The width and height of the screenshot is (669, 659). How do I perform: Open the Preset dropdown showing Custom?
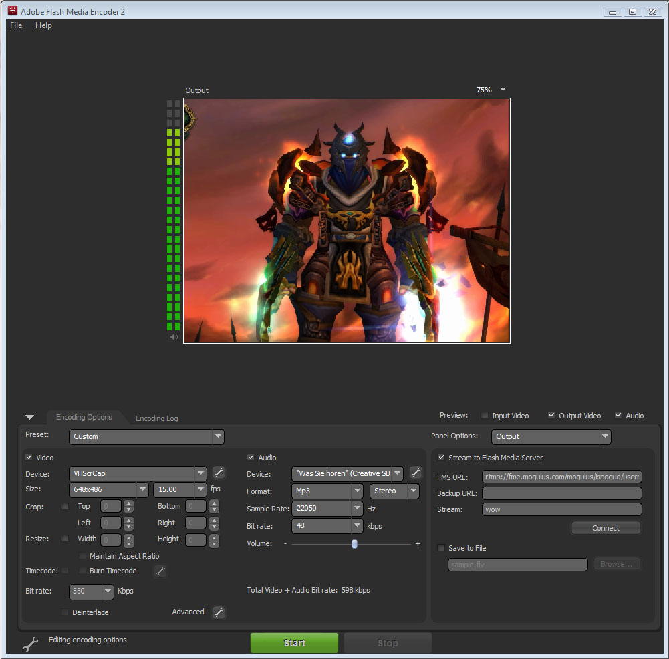click(146, 437)
